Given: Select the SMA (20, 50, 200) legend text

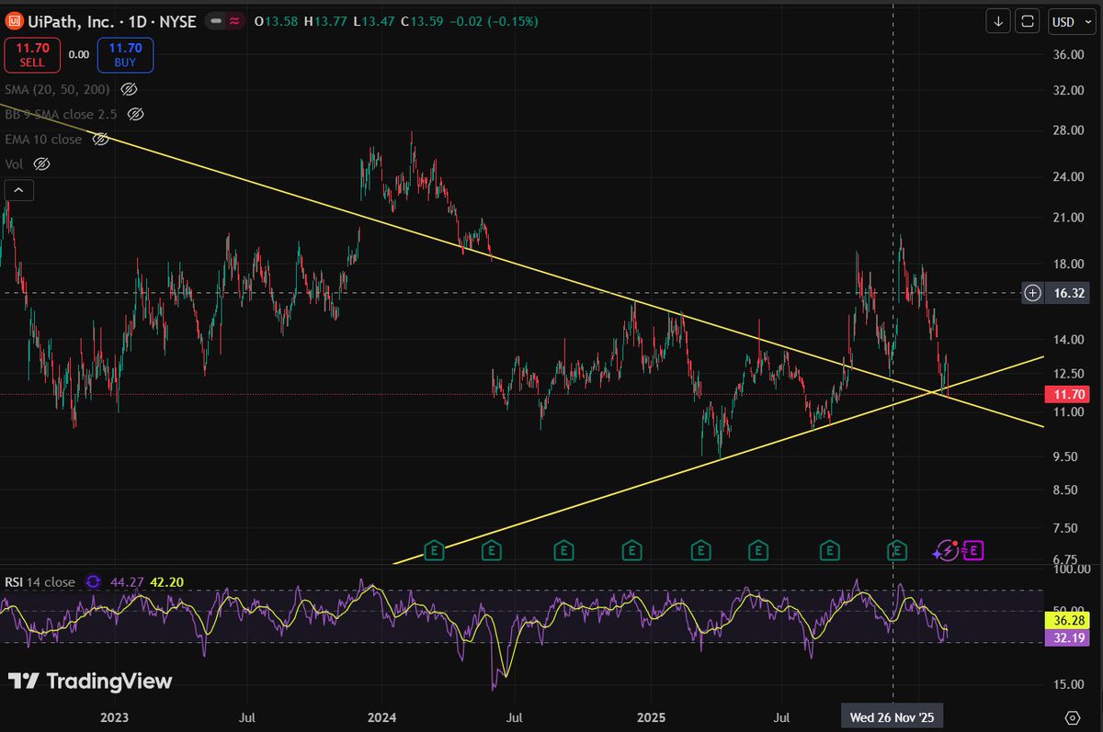Looking at the screenshot, I should click(x=57, y=89).
